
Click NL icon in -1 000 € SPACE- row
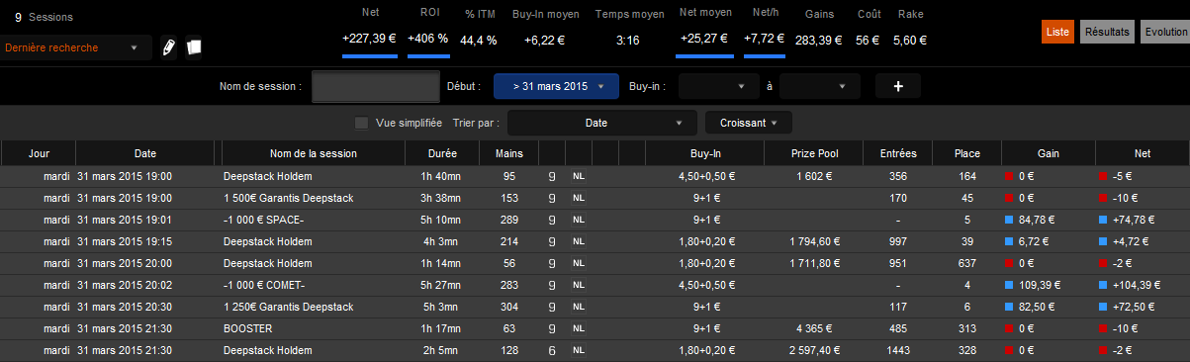click(x=579, y=220)
